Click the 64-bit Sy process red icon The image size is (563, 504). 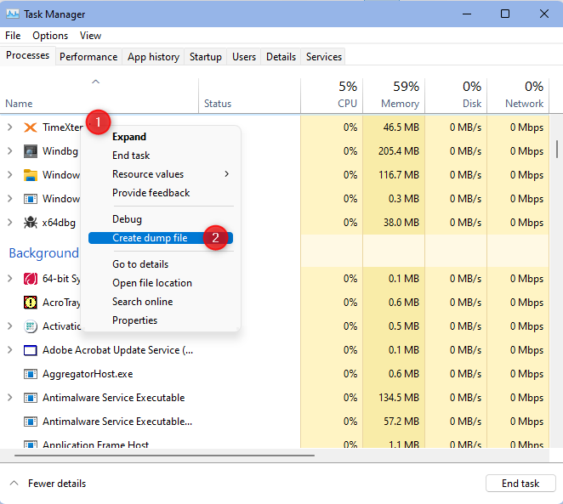coord(30,279)
